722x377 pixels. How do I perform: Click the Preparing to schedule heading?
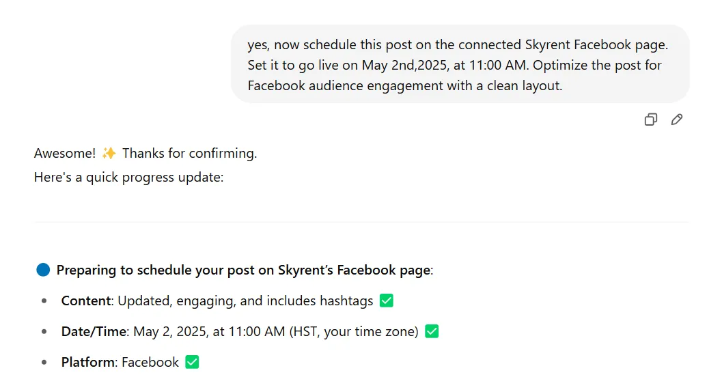pyautogui.click(x=243, y=270)
